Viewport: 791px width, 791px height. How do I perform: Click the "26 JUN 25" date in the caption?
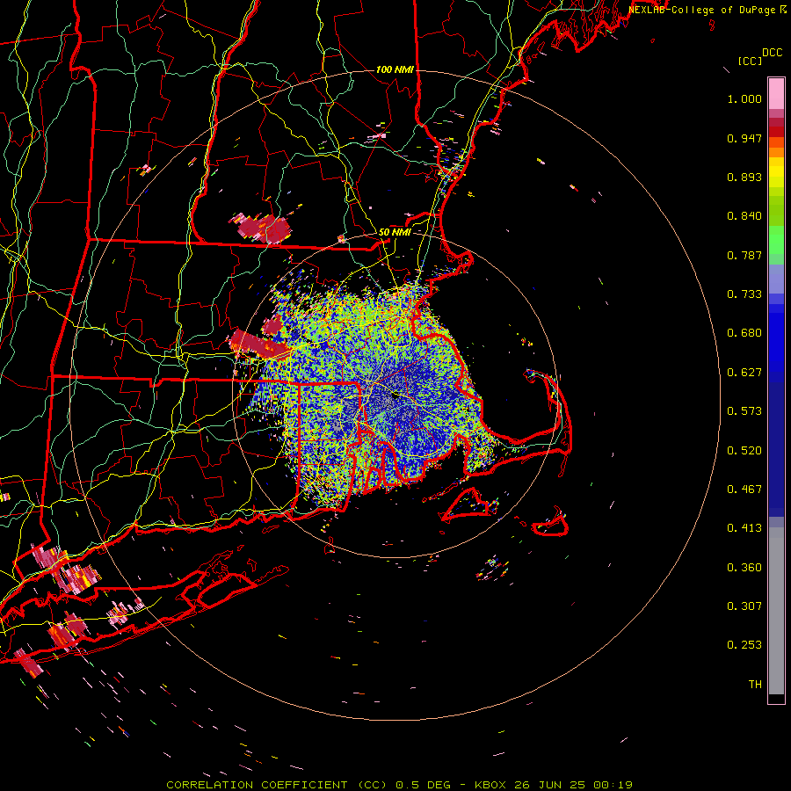click(549, 785)
